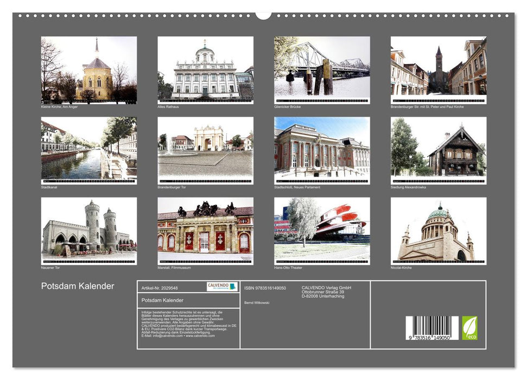Click the email address info@calvendo.com

point(166,337)
